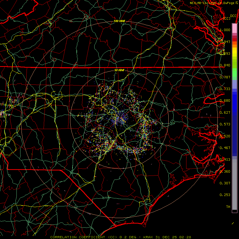Click the 0.680 value on the scale

225,101
